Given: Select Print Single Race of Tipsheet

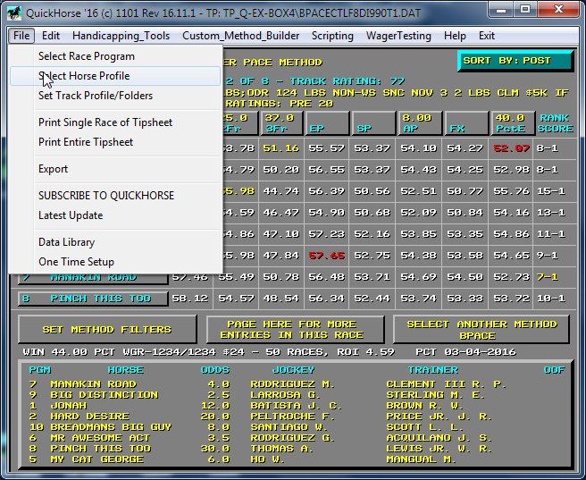Looking at the screenshot, I should 105,122.
